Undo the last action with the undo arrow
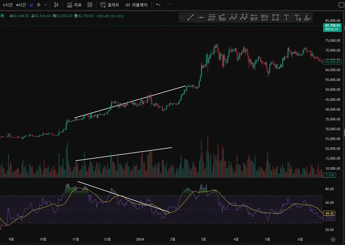The width and height of the screenshot is (345, 245). (158, 5)
